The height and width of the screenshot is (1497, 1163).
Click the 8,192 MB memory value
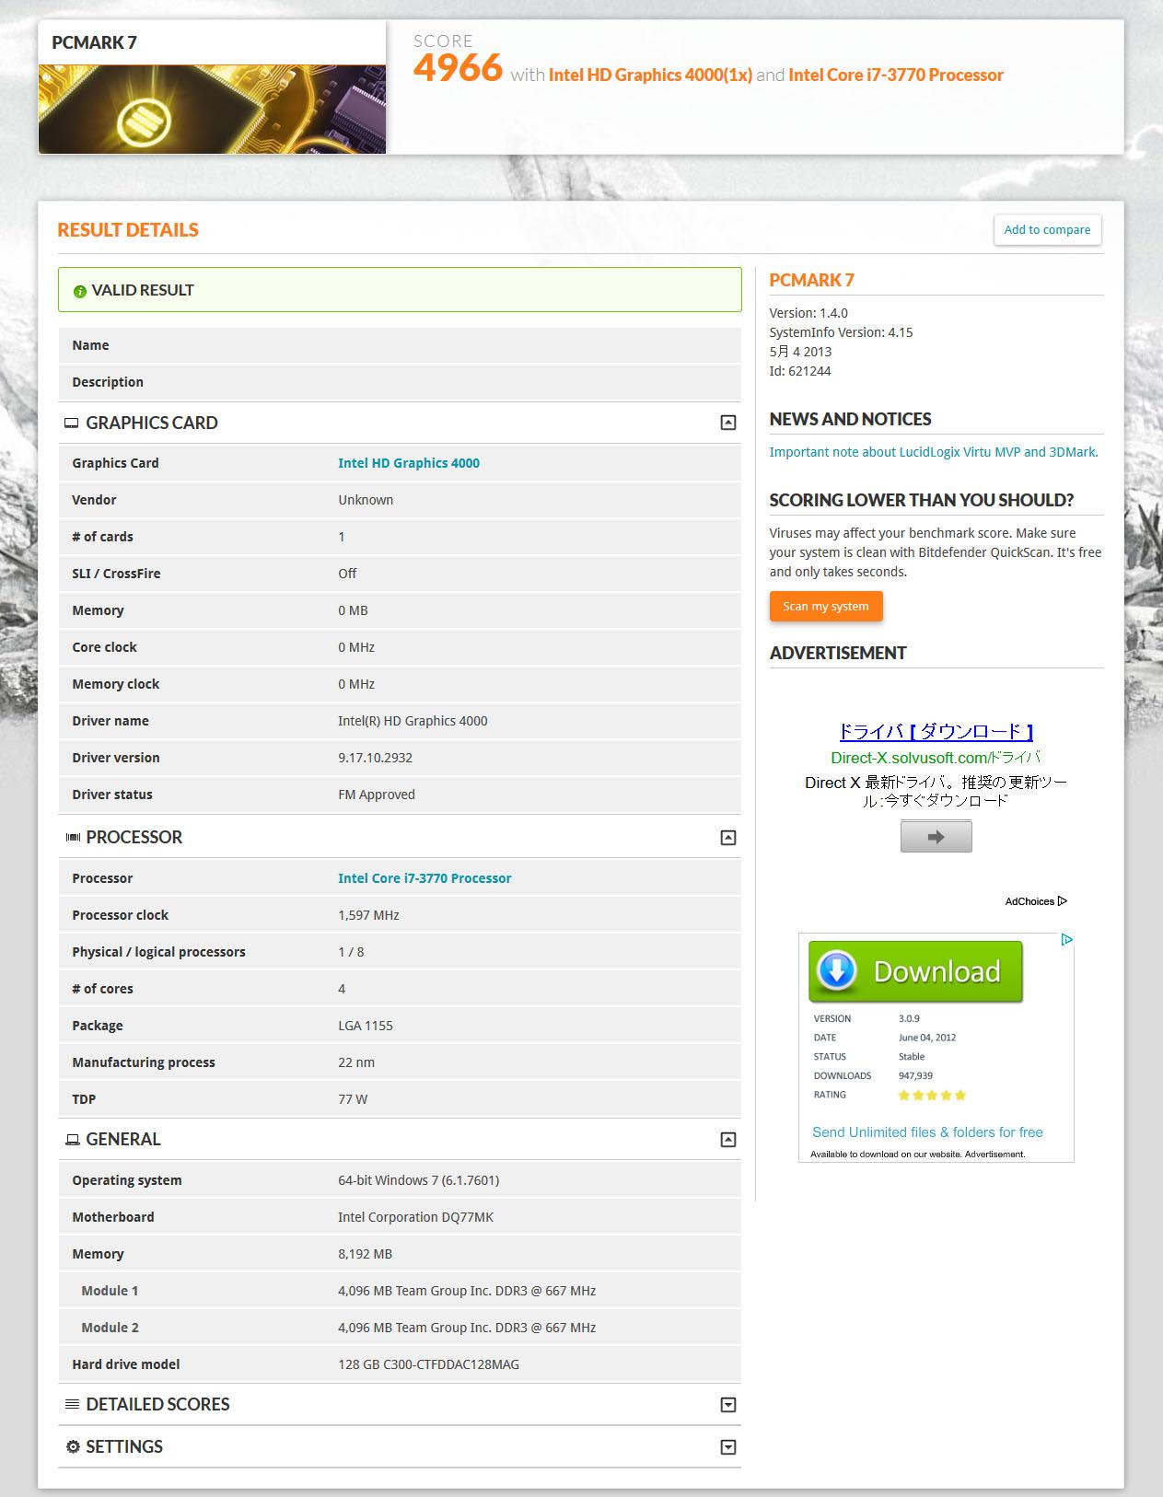click(x=365, y=1254)
